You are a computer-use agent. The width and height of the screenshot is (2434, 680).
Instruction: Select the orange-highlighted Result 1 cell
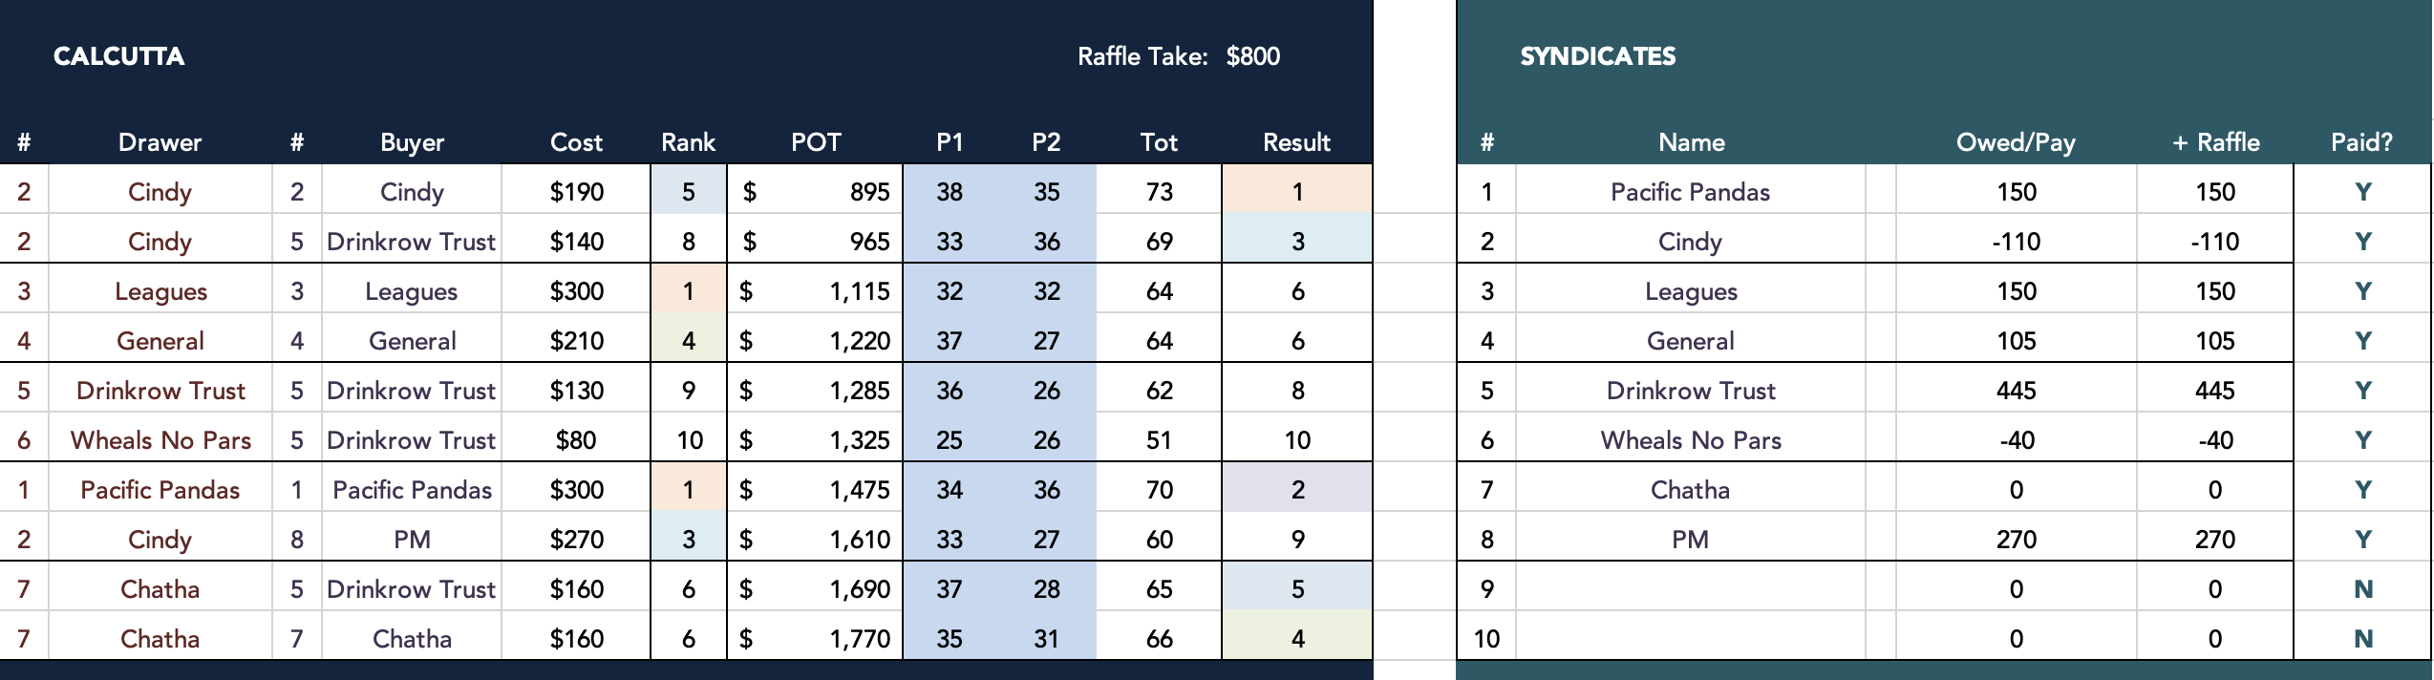click(x=1297, y=192)
